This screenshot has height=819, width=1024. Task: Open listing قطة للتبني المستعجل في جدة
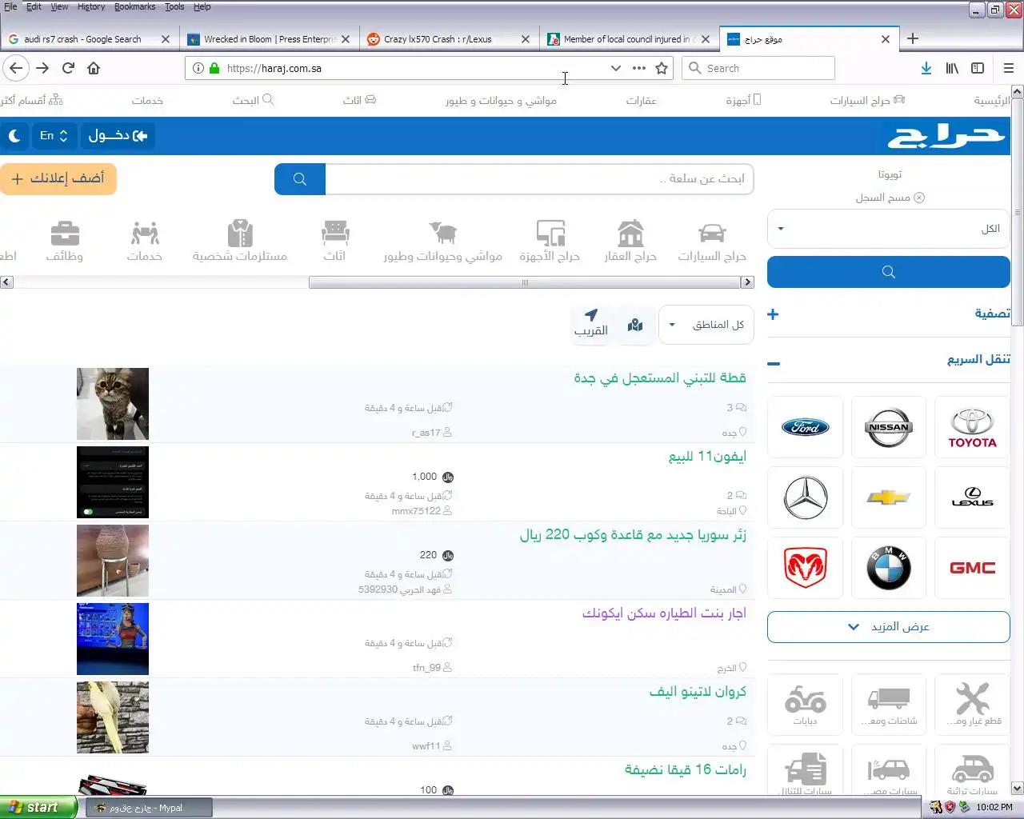pyautogui.click(x=660, y=378)
